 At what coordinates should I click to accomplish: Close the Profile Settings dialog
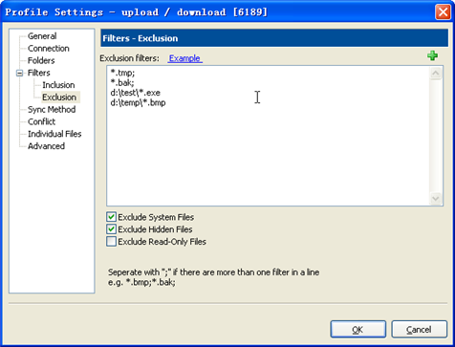(x=443, y=12)
